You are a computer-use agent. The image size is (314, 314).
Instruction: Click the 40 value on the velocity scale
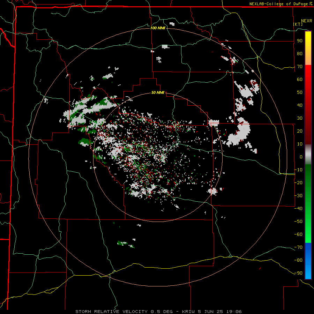[x=300, y=105]
